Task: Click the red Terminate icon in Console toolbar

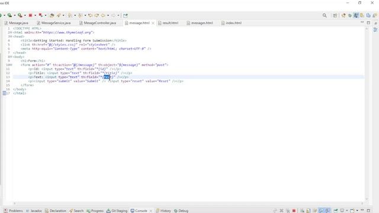Action: [294, 211]
